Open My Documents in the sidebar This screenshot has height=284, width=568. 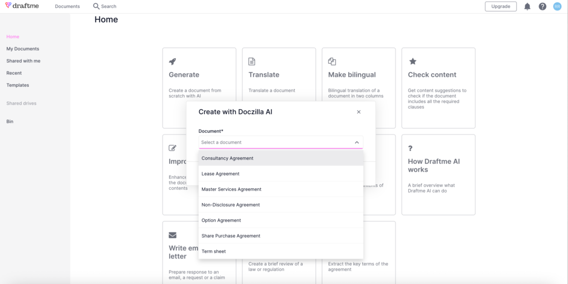pyautogui.click(x=23, y=49)
